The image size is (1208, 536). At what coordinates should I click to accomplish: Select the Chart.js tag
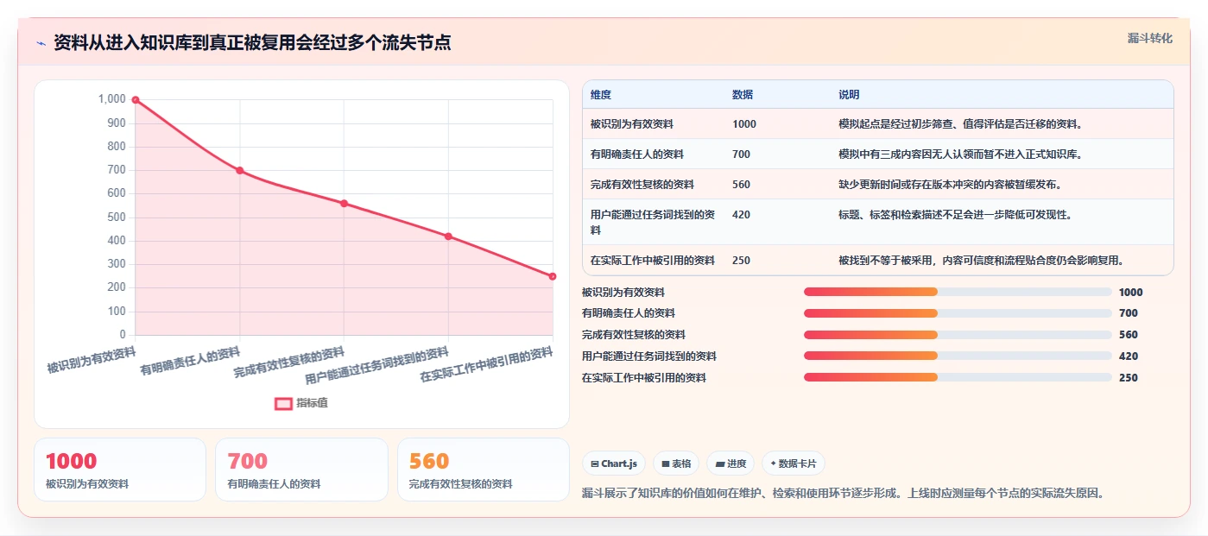[613, 463]
